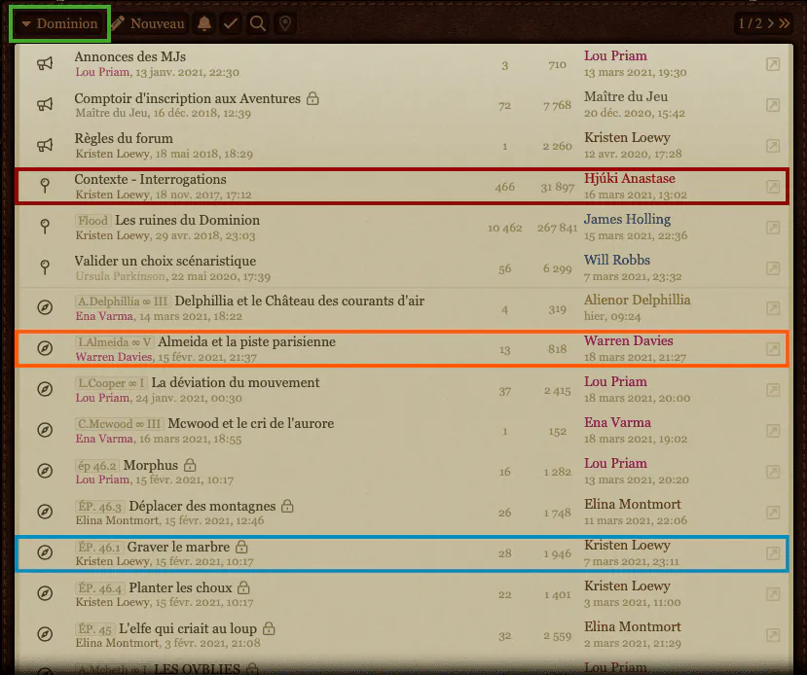Open topic Annonces des MJs
807x675 pixels.
(x=129, y=56)
